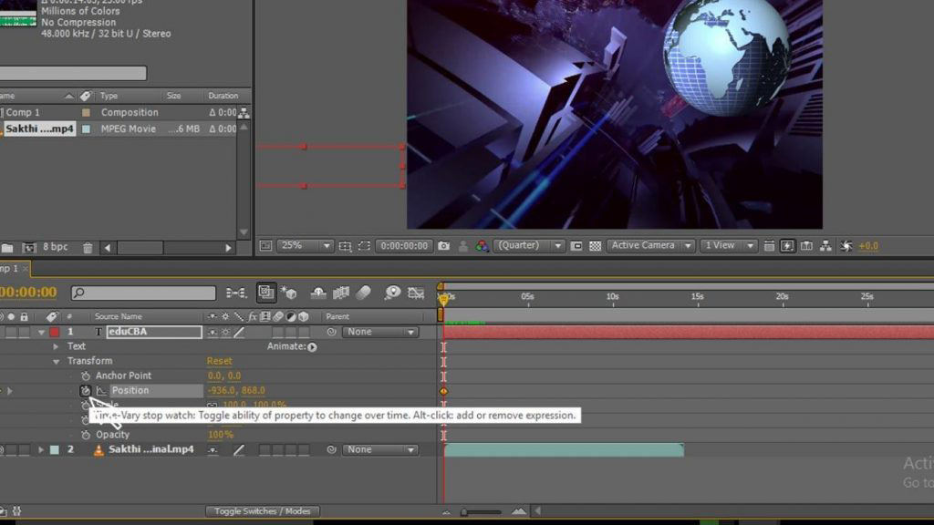Image resolution: width=934 pixels, height=525 pixels.
Task: Click Reset to restore Transform defaults
Action: [219, 360]
